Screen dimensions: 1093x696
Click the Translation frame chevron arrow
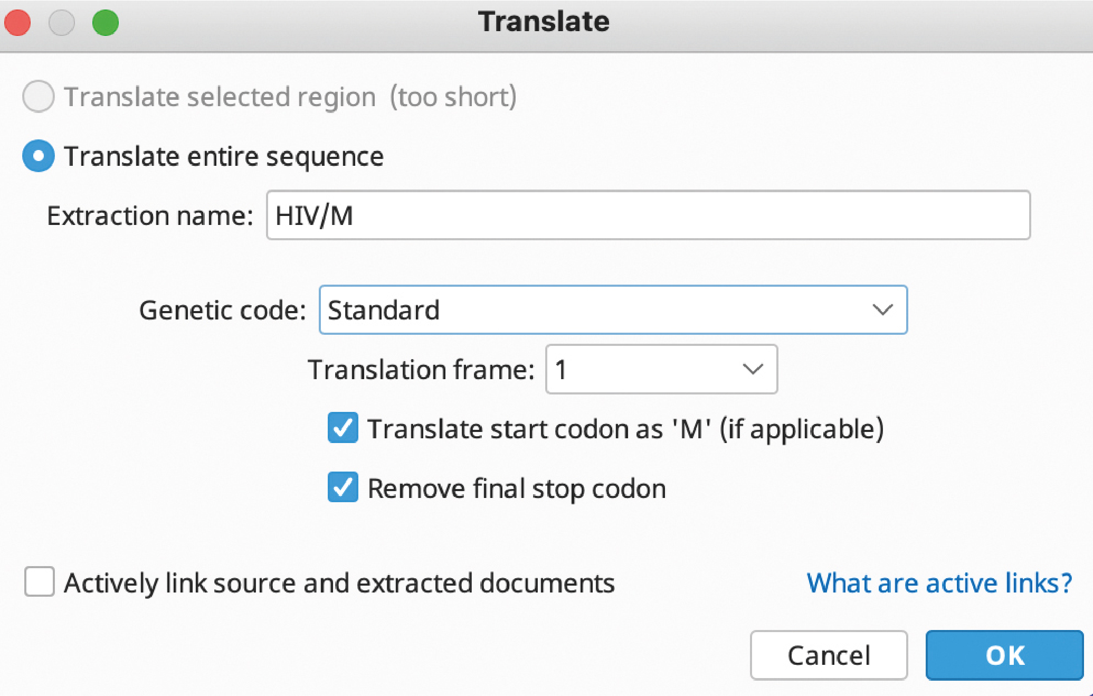[753, 369]
